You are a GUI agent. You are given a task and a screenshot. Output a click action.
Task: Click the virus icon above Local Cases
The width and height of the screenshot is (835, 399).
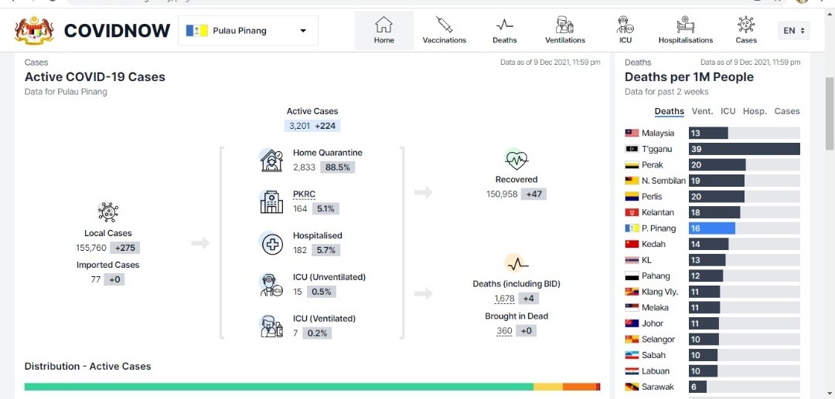[x=107, y=211]
